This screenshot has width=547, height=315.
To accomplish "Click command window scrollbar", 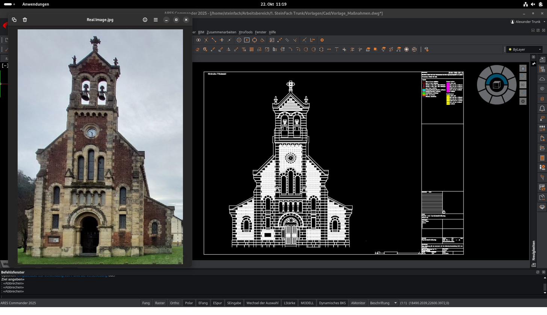I will point(544,286).
